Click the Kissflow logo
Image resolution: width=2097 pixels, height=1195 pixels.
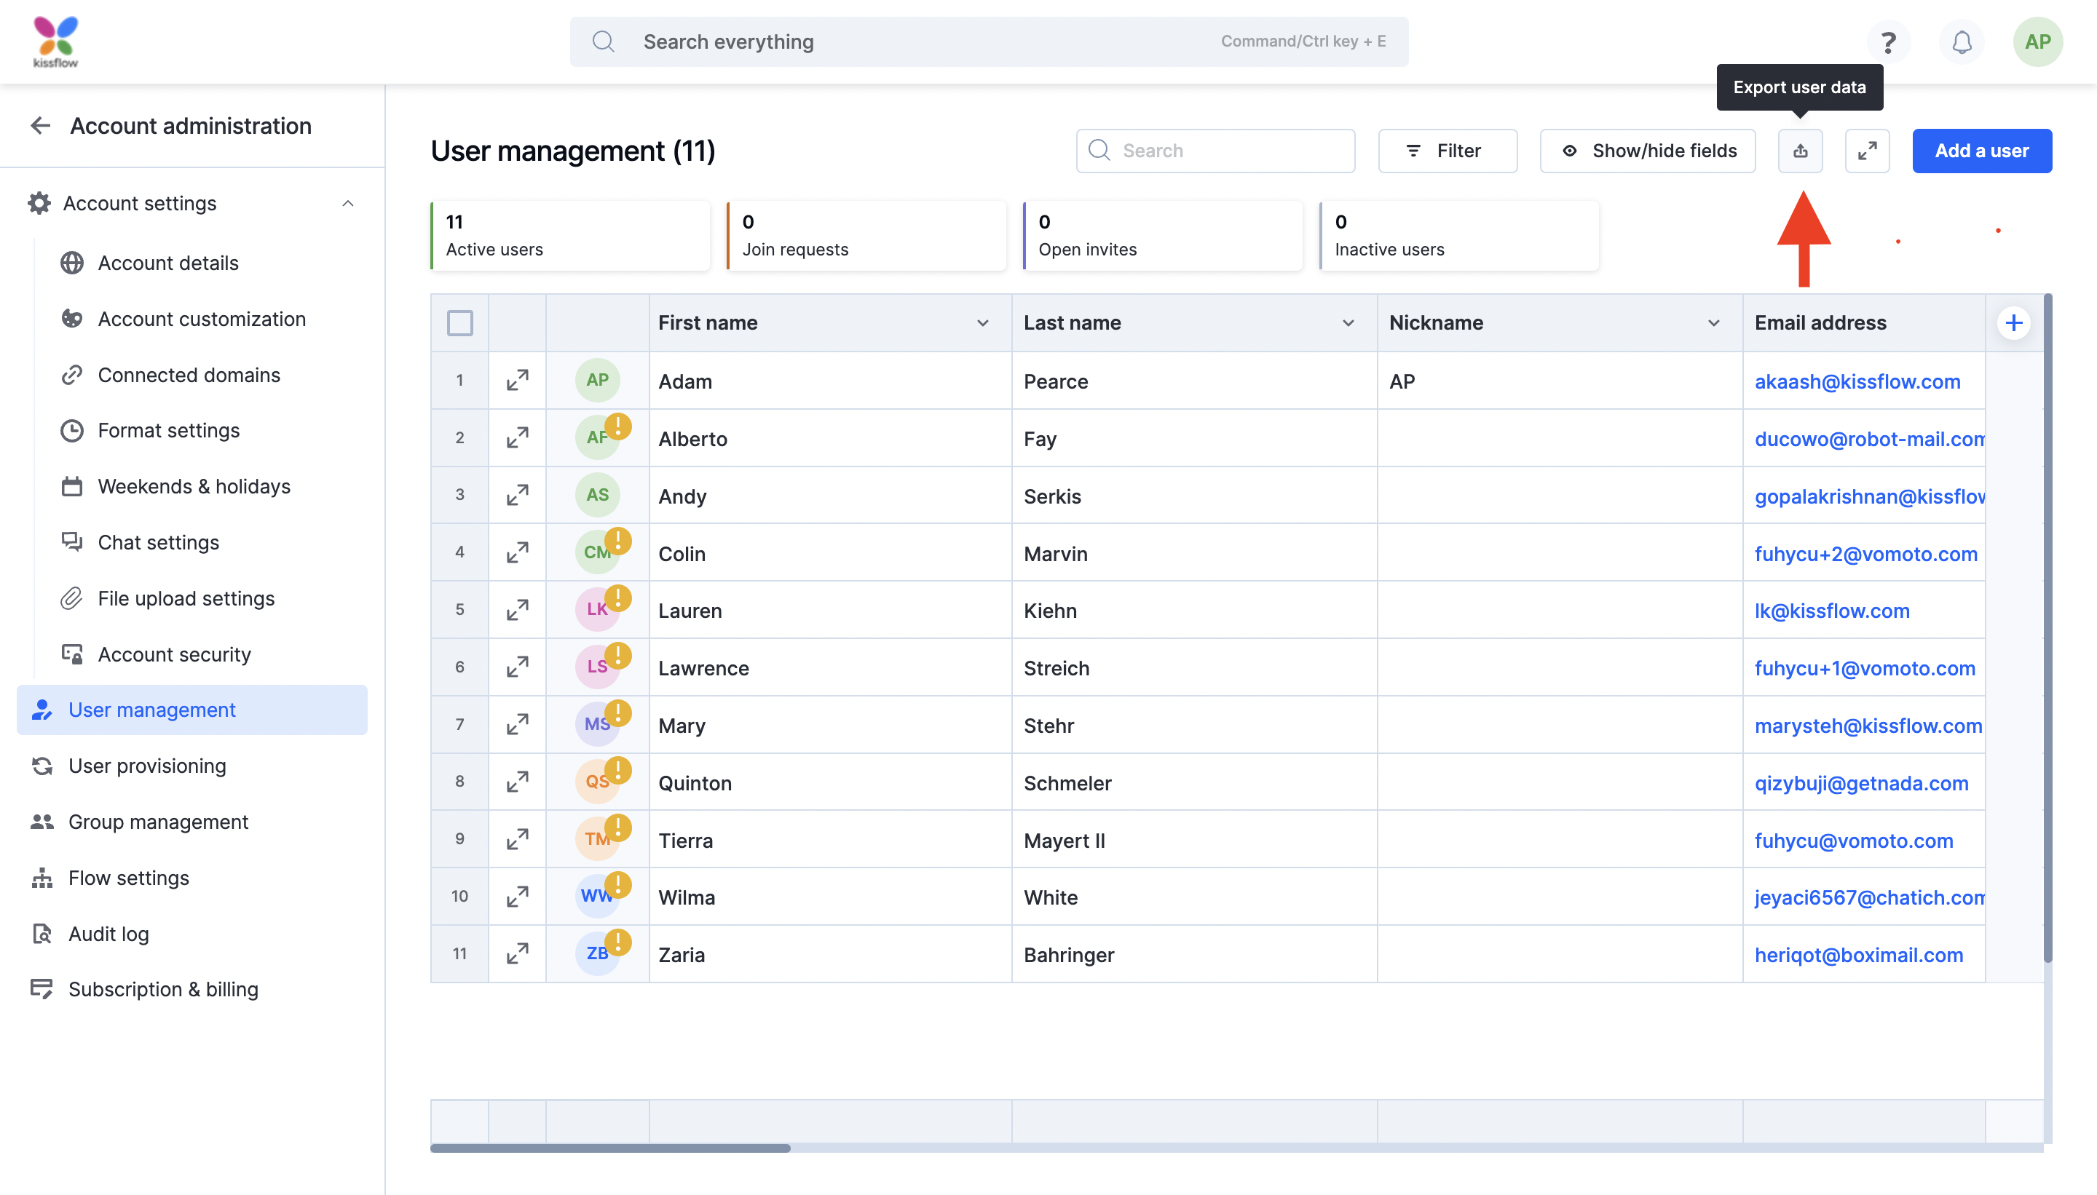(x=56, y=42)
